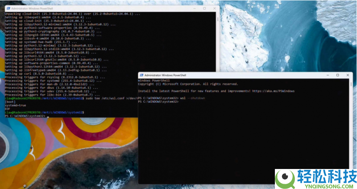Click the front window title 'Administrator: Windows PowerShell'
The image size is (357, 189).
click(x=165, y=75)
